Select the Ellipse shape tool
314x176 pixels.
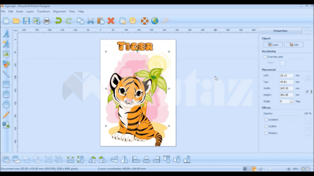click(6, 104)
